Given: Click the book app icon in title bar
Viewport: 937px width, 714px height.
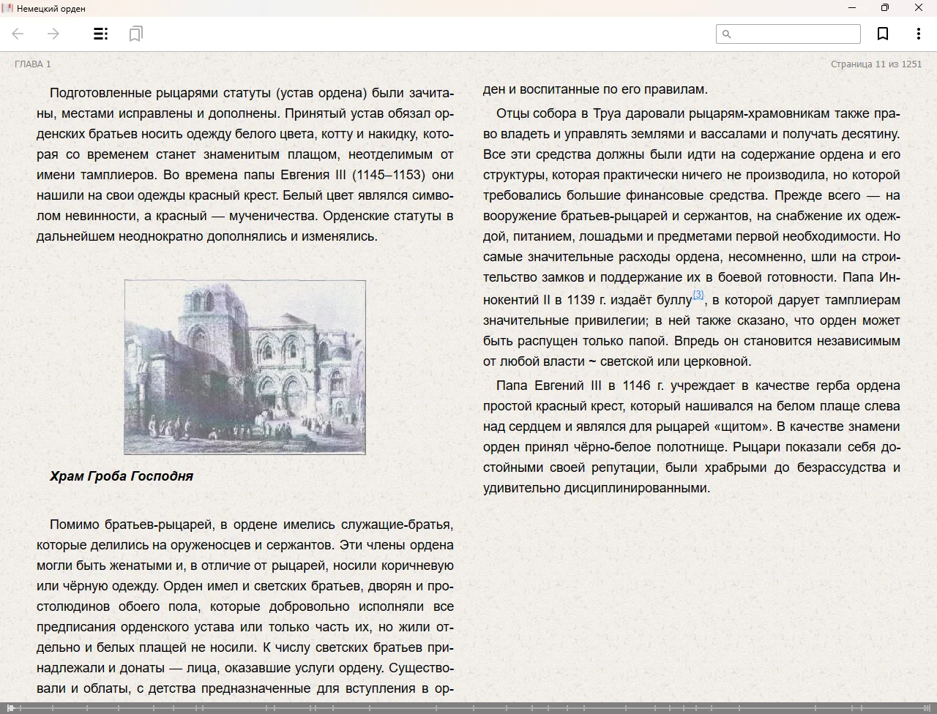Looking at the screenshot, I should [8, 8].
